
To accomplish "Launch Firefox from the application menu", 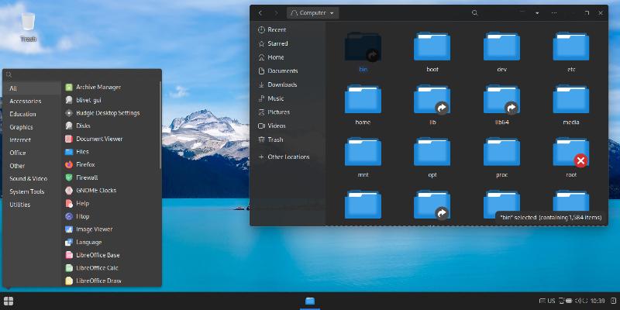I will 85,164.
